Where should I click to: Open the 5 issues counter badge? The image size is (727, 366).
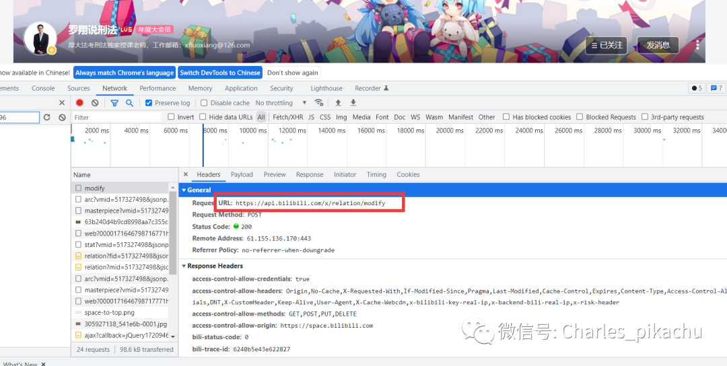(x=697, y=88)
